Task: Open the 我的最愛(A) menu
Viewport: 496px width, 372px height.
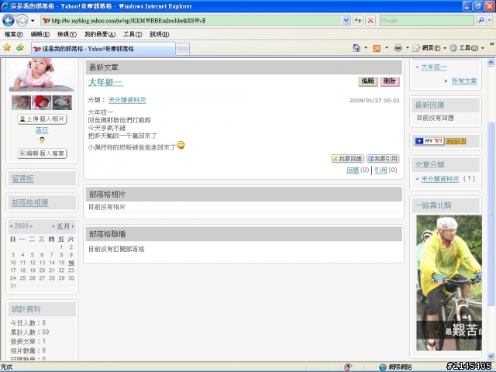Action: click(x=100, y=34)
